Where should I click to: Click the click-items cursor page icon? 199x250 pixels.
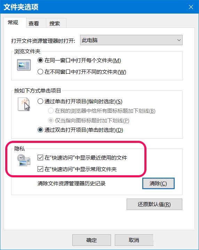24,104
